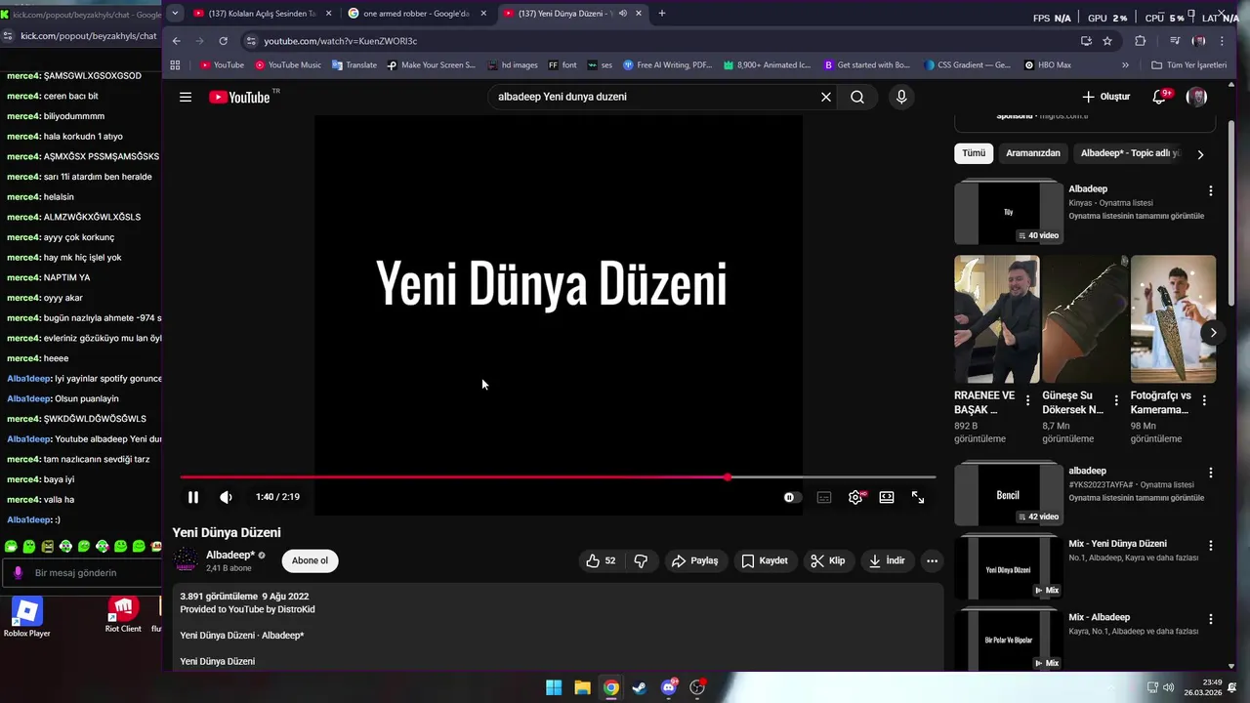
Task: Open options for Mix - Albadeep
Action: (x=1211, y=619)
